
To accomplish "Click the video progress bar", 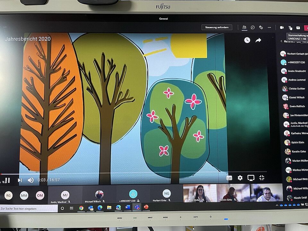I will coord(133,173).
